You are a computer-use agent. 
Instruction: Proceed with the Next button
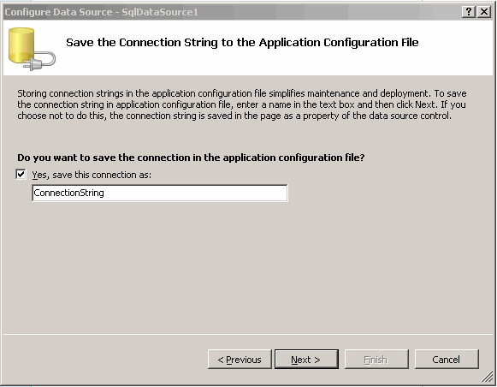306,360
